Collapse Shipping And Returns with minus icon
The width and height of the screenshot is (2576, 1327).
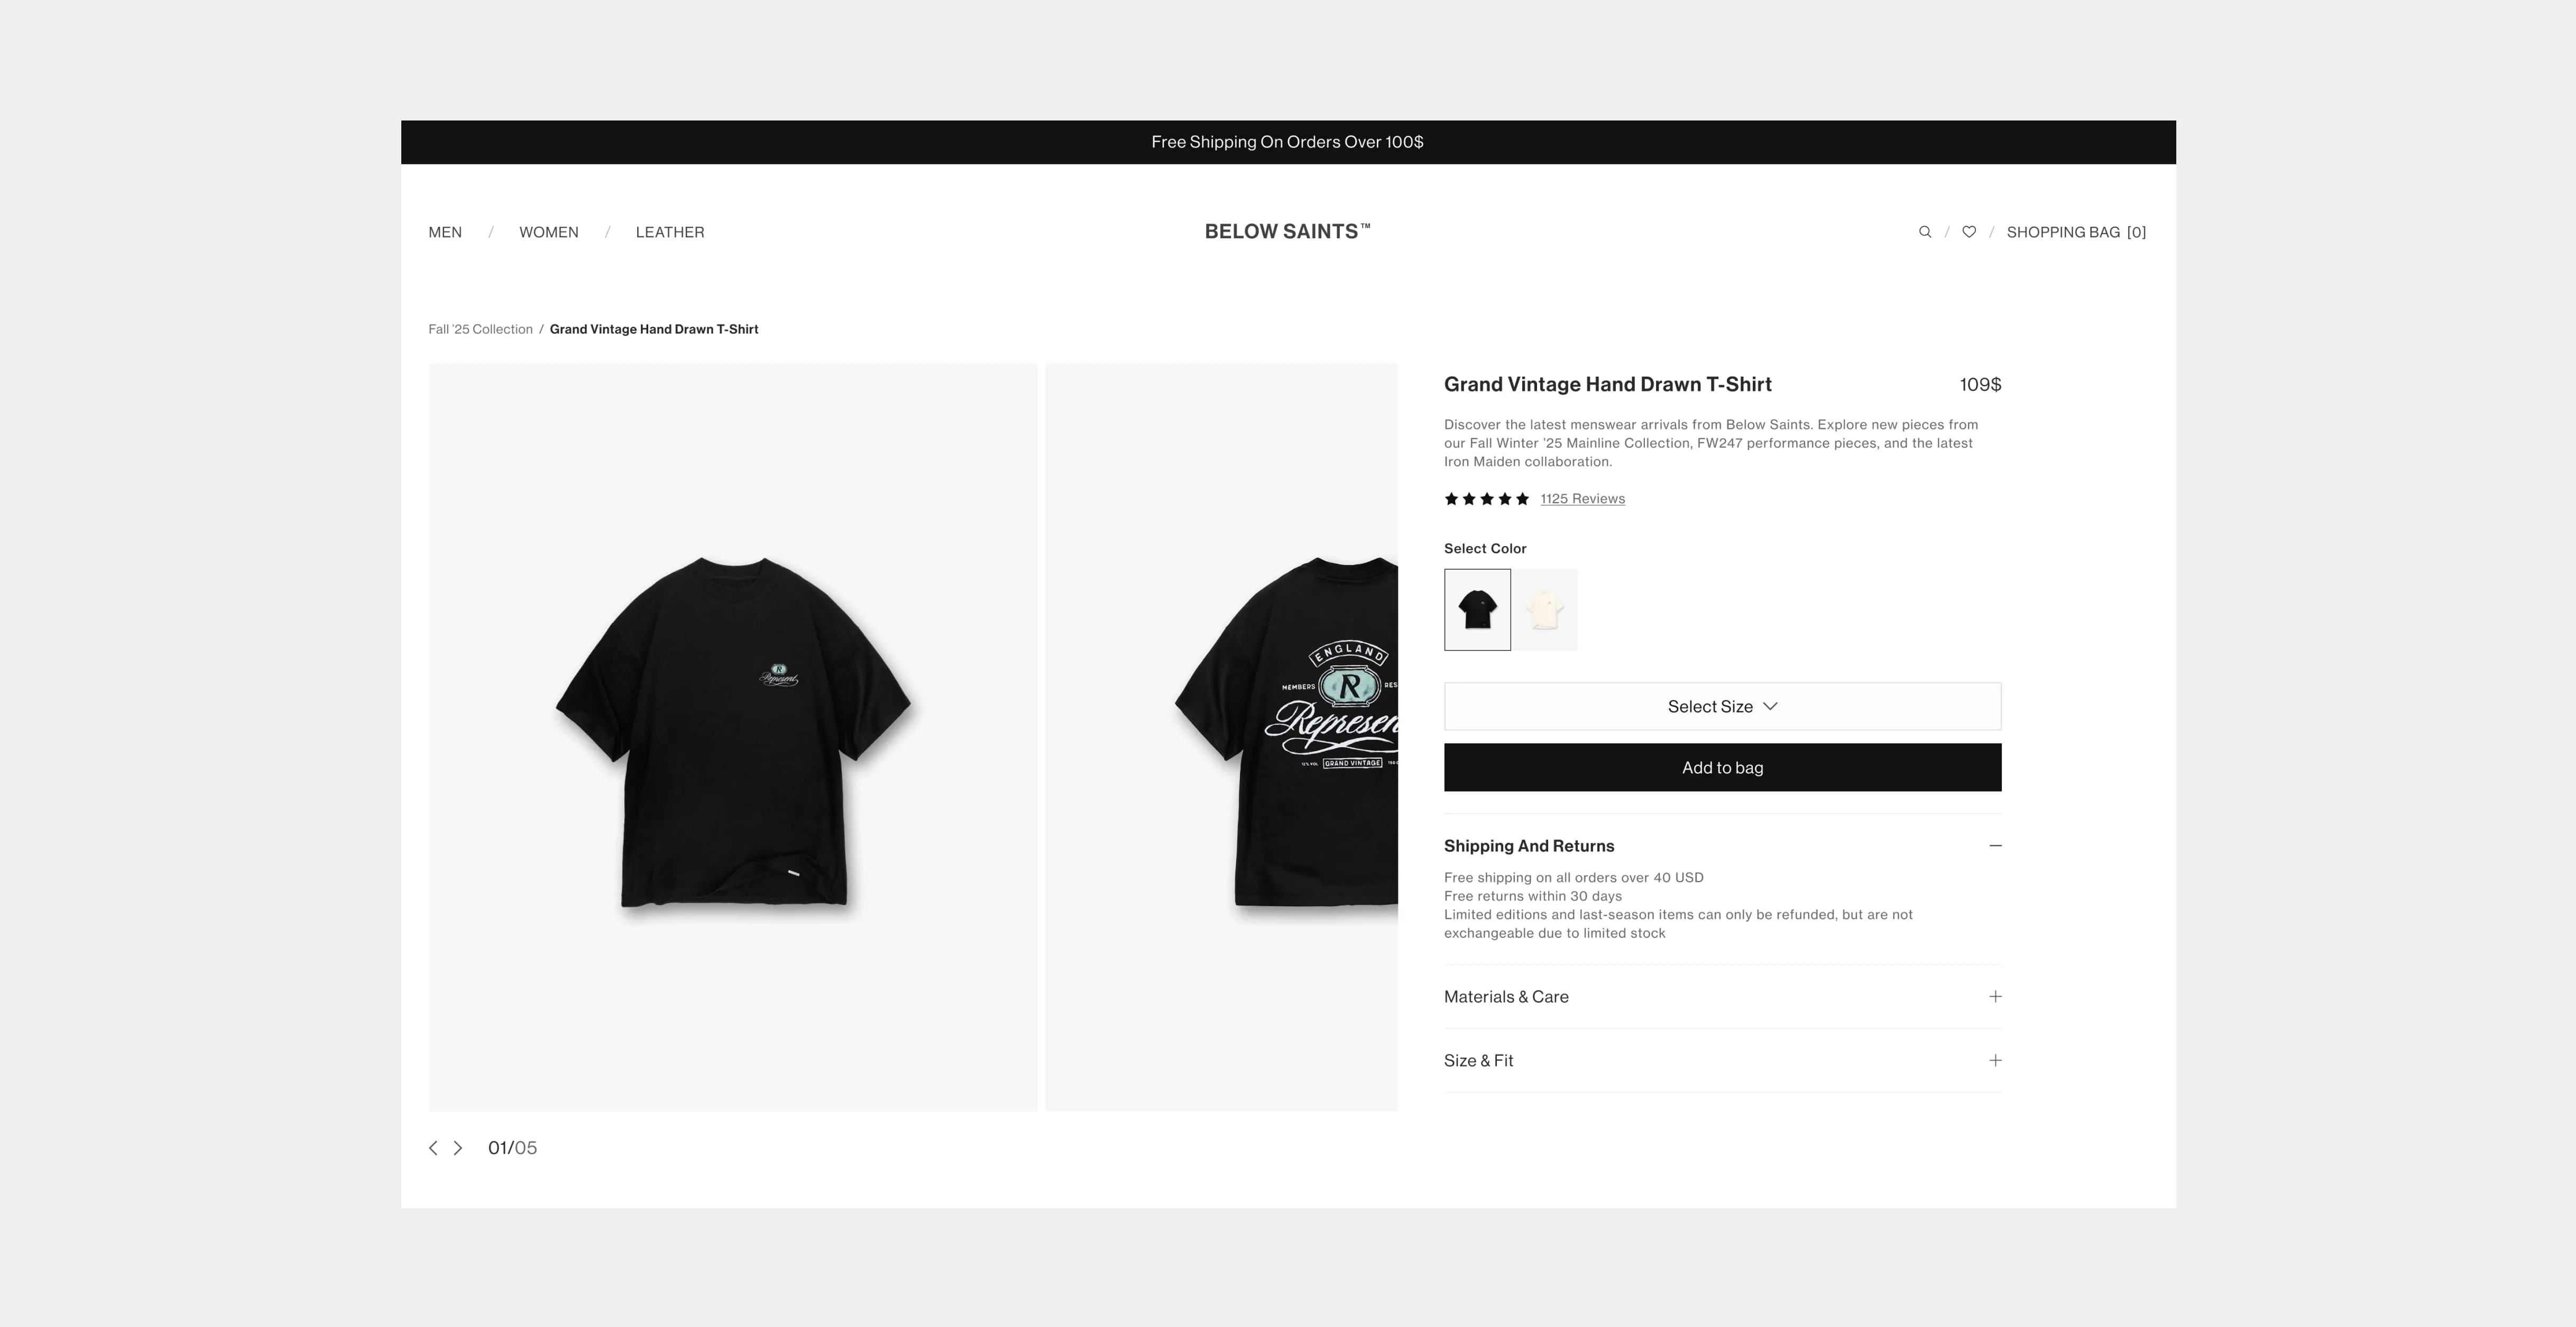point(1995,846)
